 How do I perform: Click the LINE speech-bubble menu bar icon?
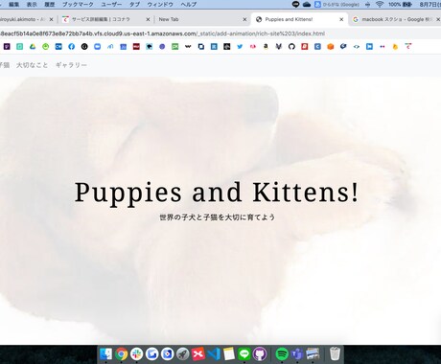295,4
